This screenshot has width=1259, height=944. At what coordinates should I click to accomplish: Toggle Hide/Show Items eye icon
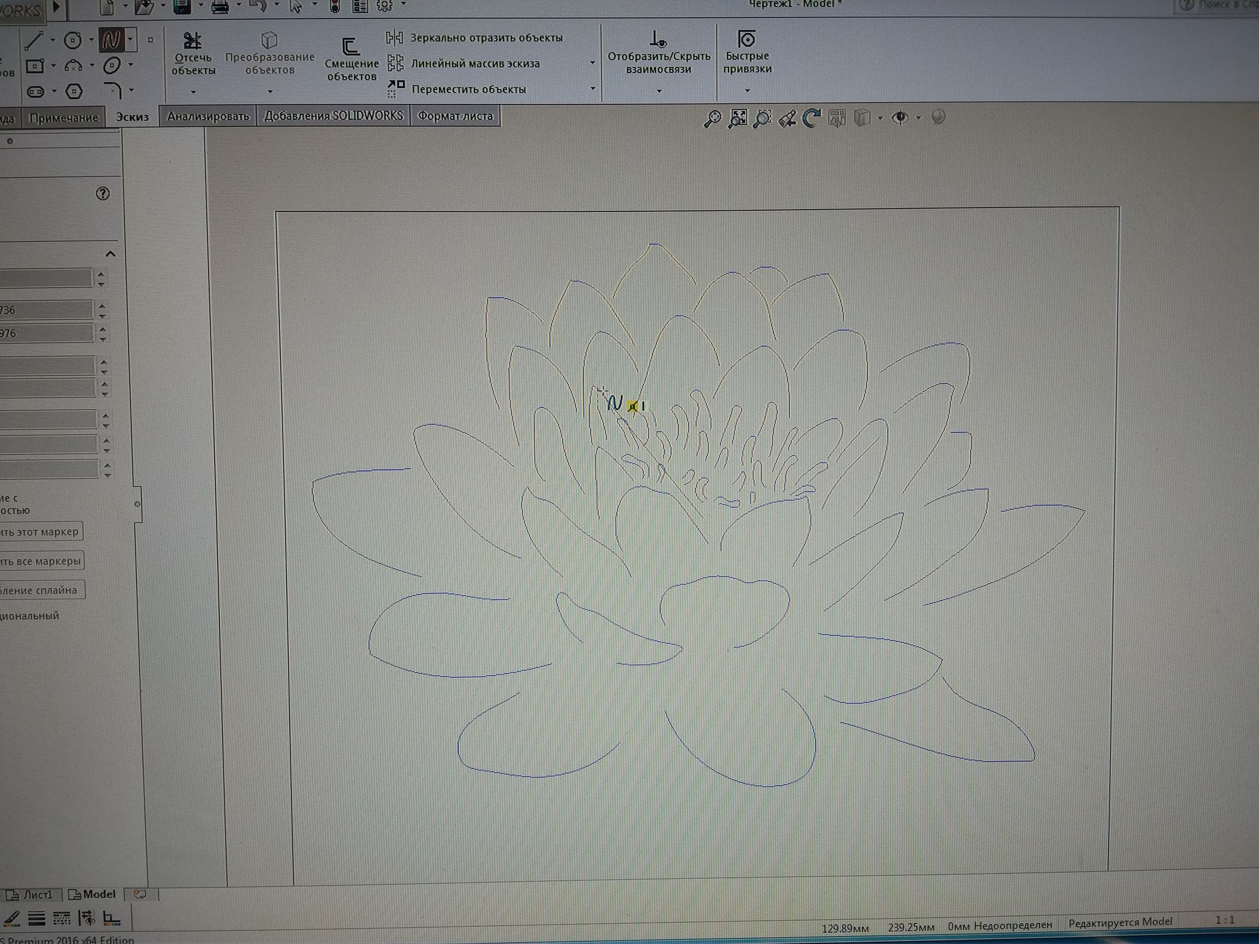[x=901, y=117]
